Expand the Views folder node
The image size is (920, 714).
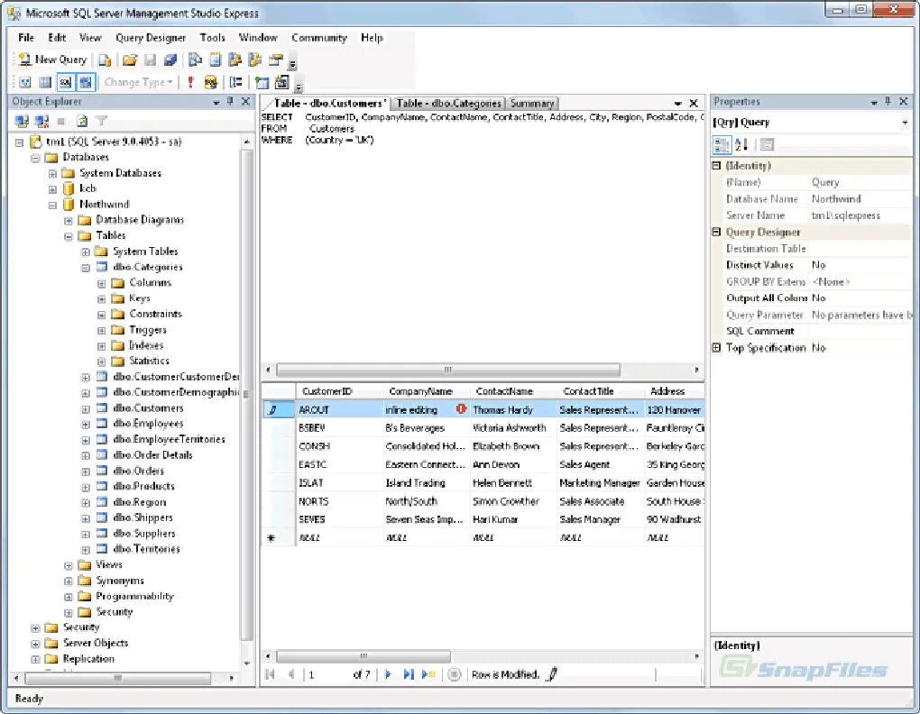(69, 565)
